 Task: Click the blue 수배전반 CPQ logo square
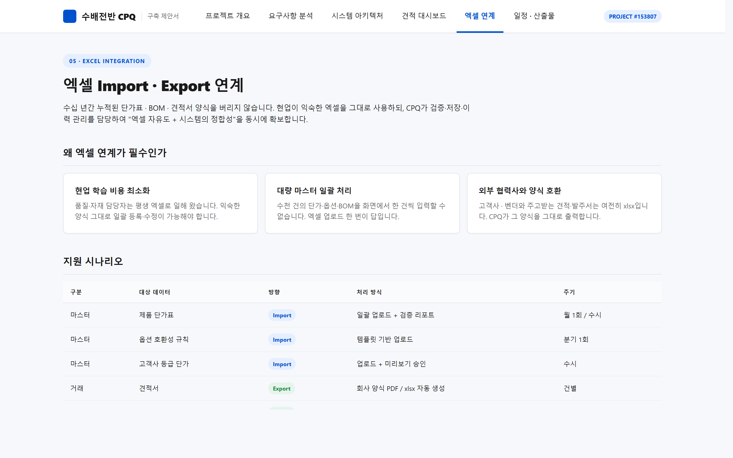[x=69, y=16]
